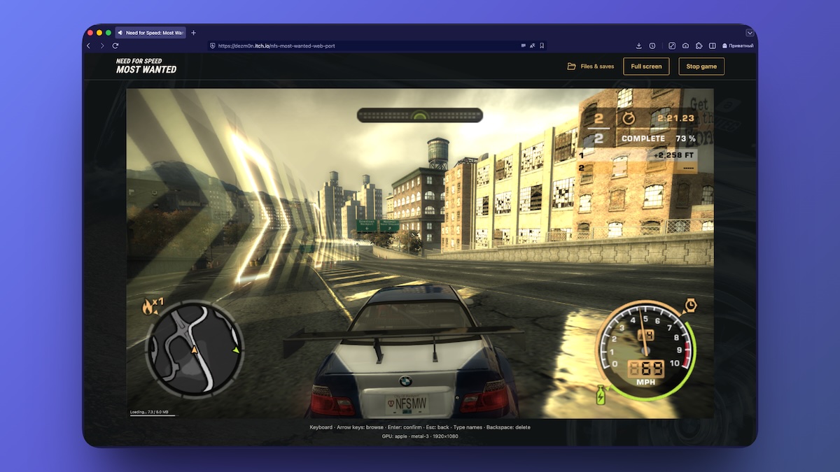Click the green nitrous bottle icon
This screenshot has height=472, width=840.
[601, 395]
